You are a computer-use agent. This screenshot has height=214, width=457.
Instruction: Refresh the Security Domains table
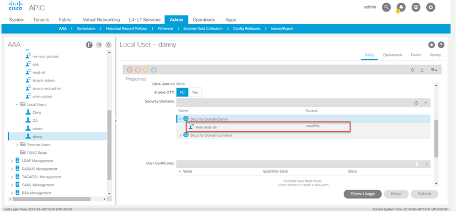pos(416,103)
